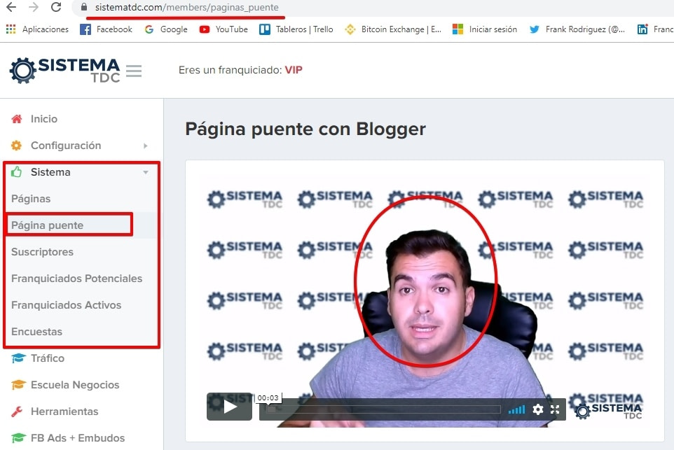Go back with the browser back arrow
The height and width of the screenshot is (450, 674).
(x=11, y=7)
